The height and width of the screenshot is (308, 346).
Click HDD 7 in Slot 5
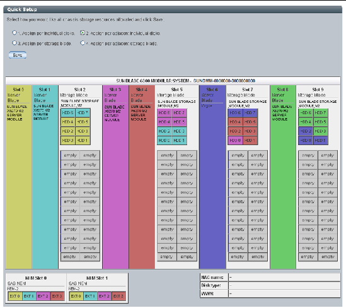click(x=179, y=113)
